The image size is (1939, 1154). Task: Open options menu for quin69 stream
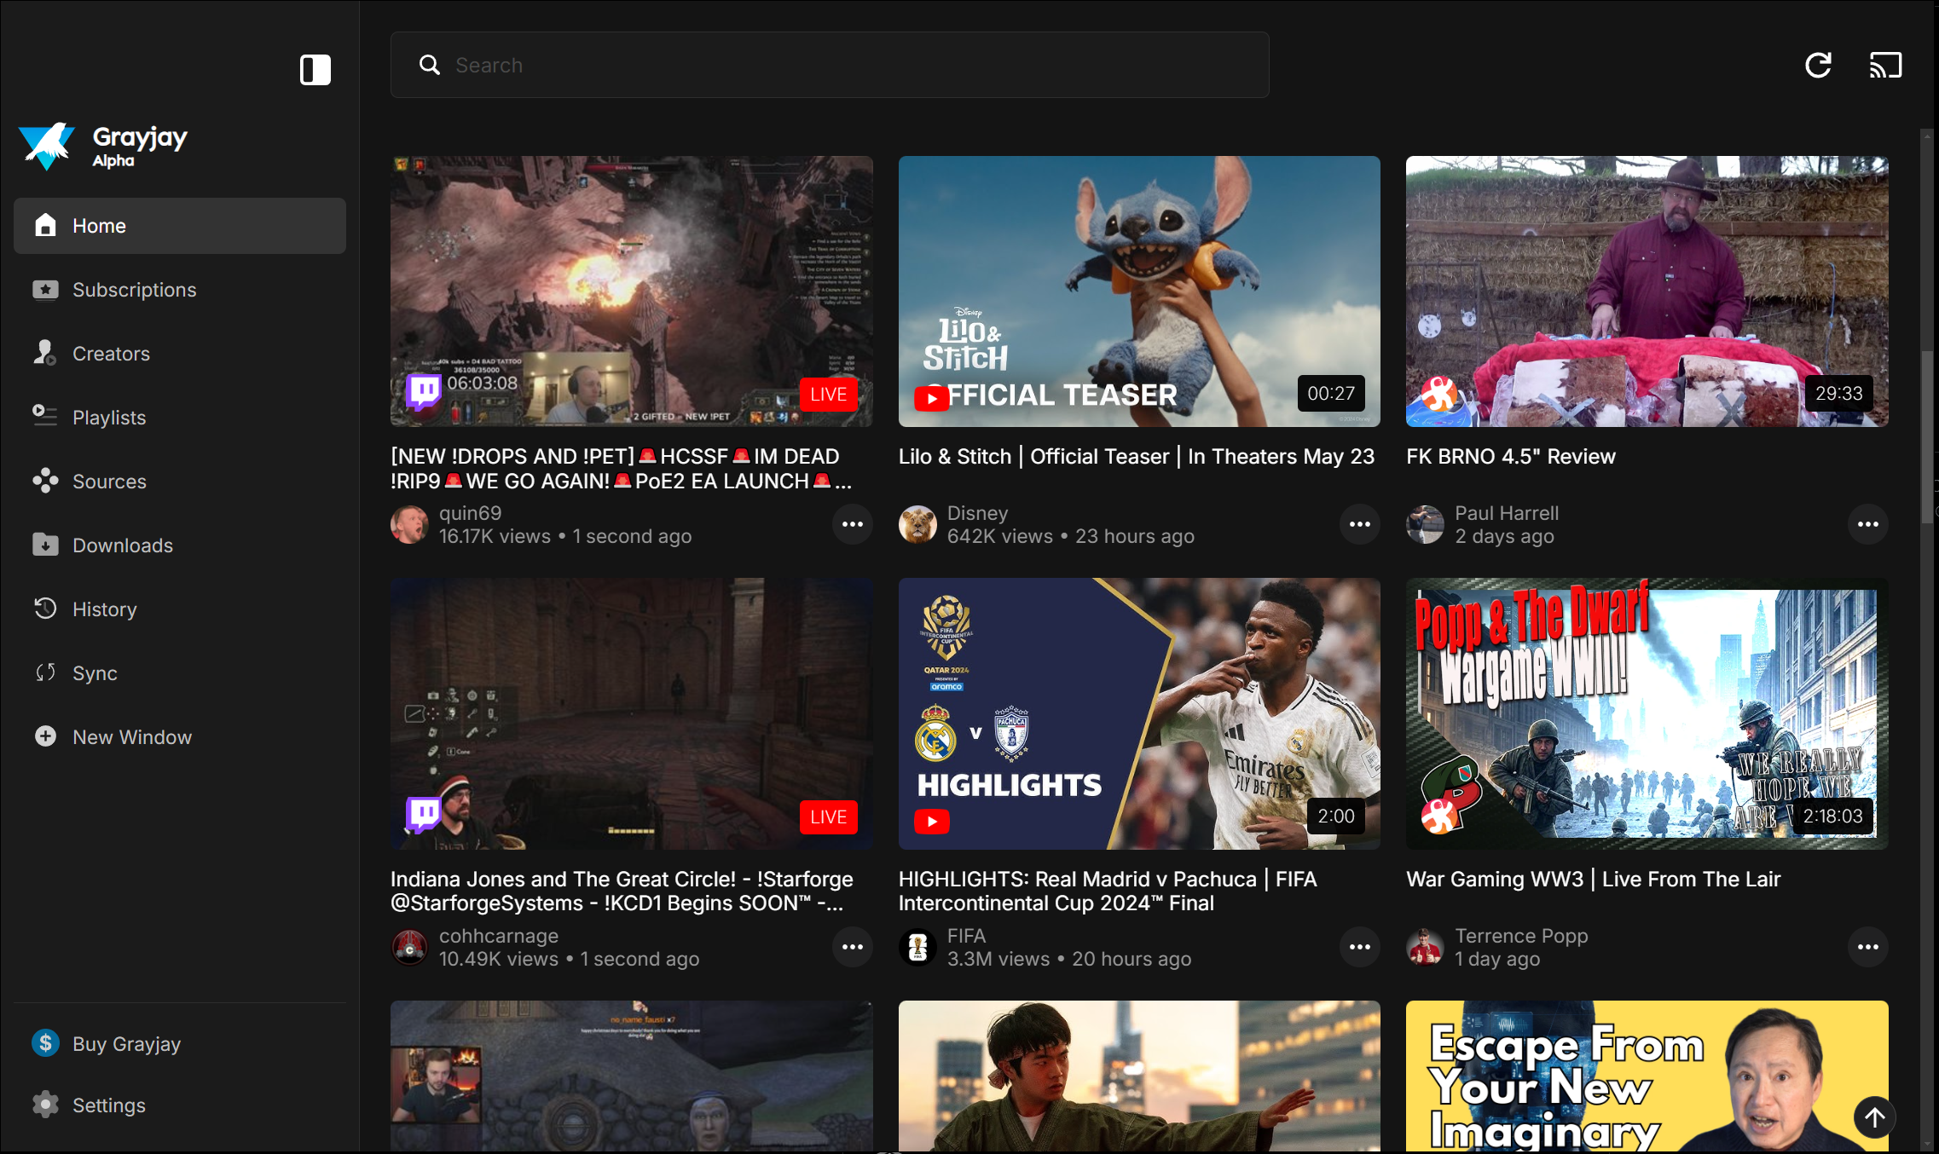[x=852, y=524]
